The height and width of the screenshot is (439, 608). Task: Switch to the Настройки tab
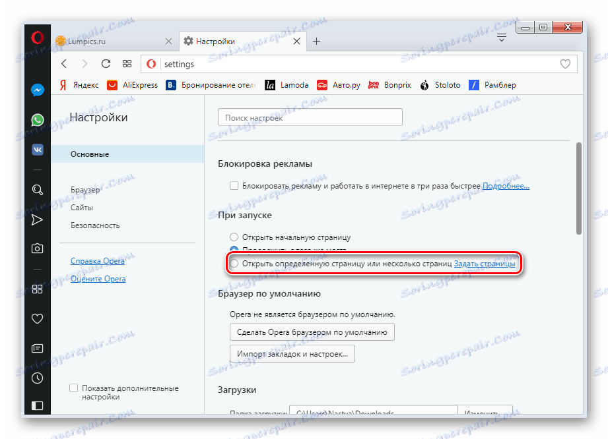[x=243, y=41]
